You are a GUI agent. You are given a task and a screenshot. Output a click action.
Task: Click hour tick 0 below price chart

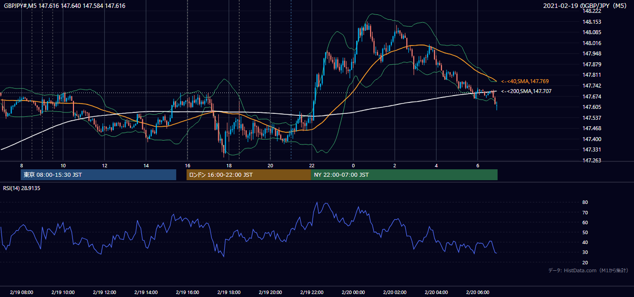tap(353, 165)
